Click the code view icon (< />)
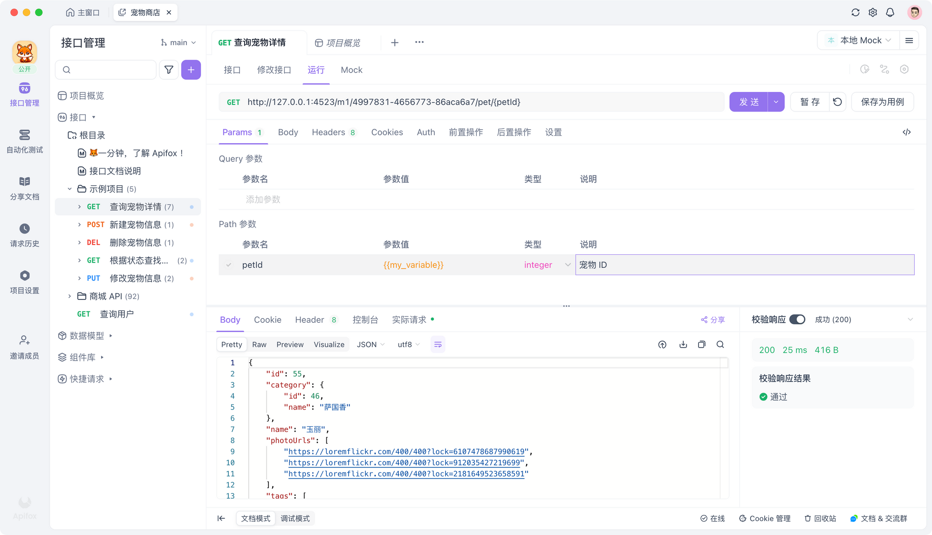Viewport: 932px width, 535px height. coord(906,132)
